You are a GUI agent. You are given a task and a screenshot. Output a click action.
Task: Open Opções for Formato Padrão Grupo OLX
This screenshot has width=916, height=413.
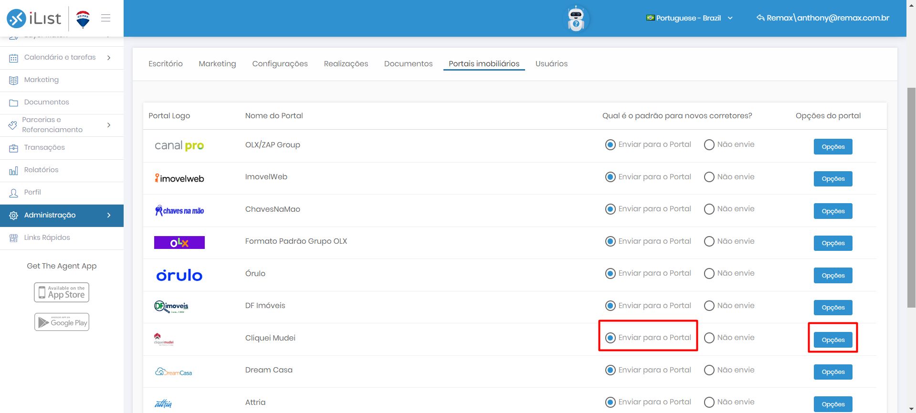(x=833, y=243)
